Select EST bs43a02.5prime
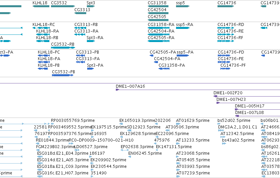The image size is (280, 178). tap(224, 144)
